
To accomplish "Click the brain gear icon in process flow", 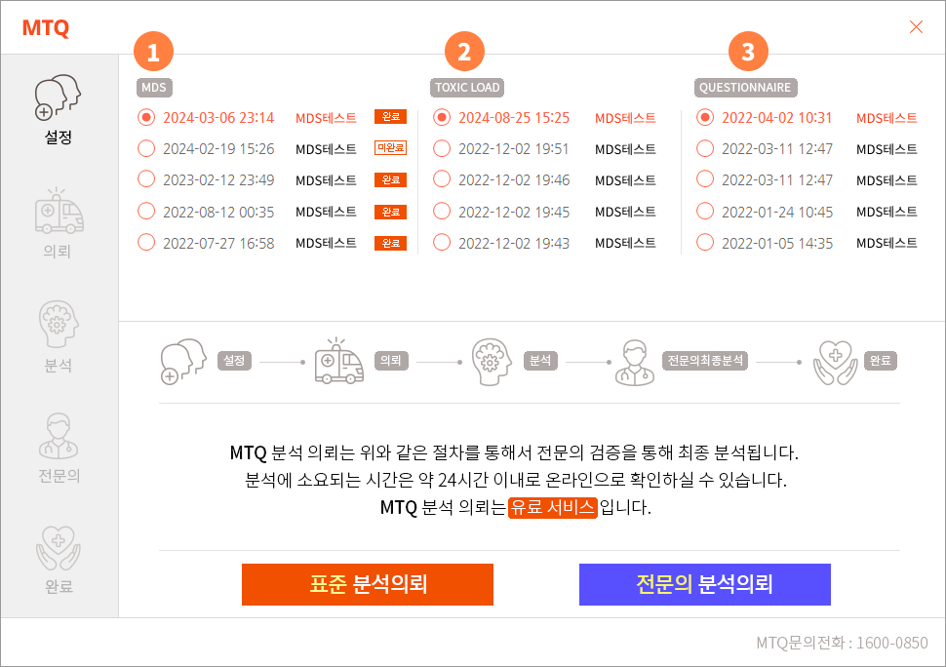I will (492, 361).
